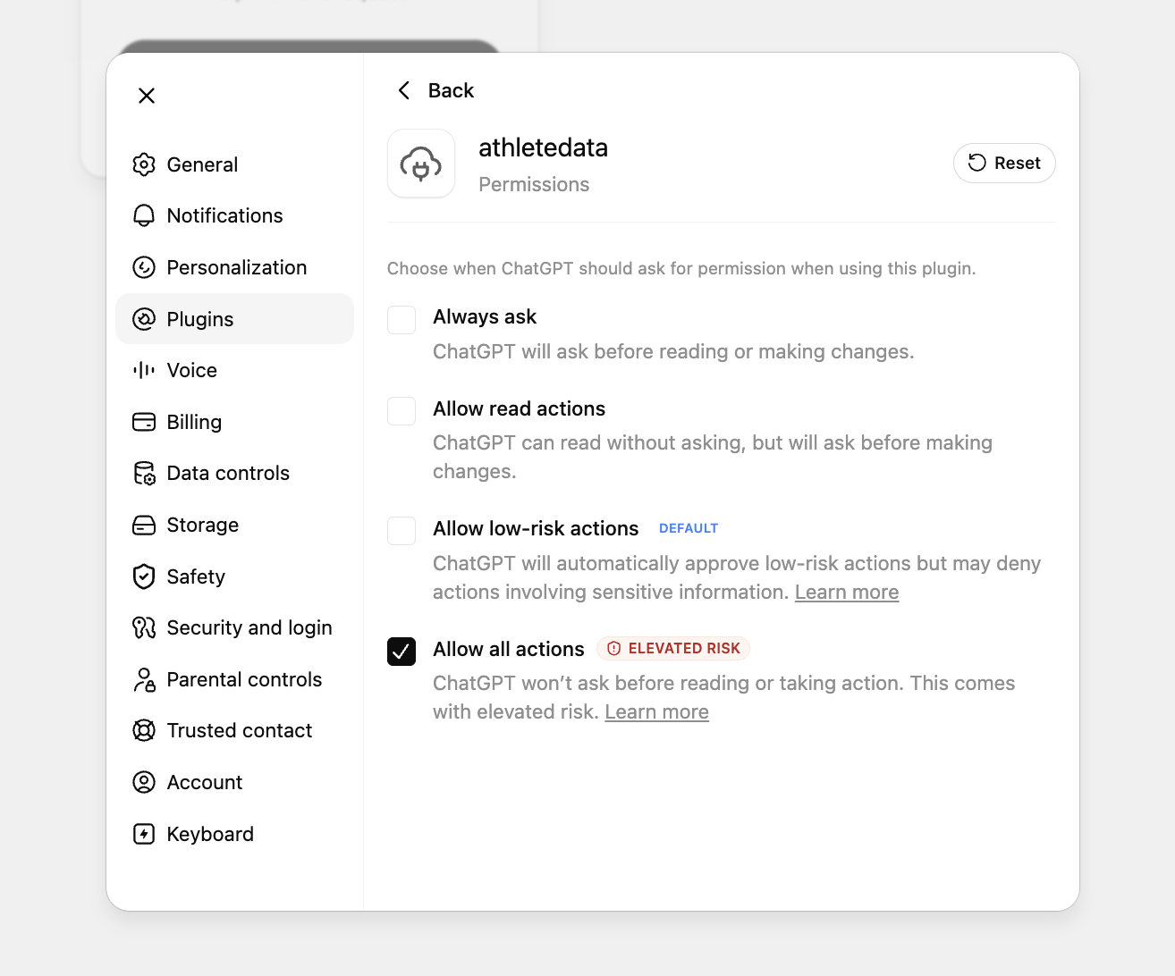Open the Billing settings section
This screenshot has width=1175, height=976.
[235, 422]
